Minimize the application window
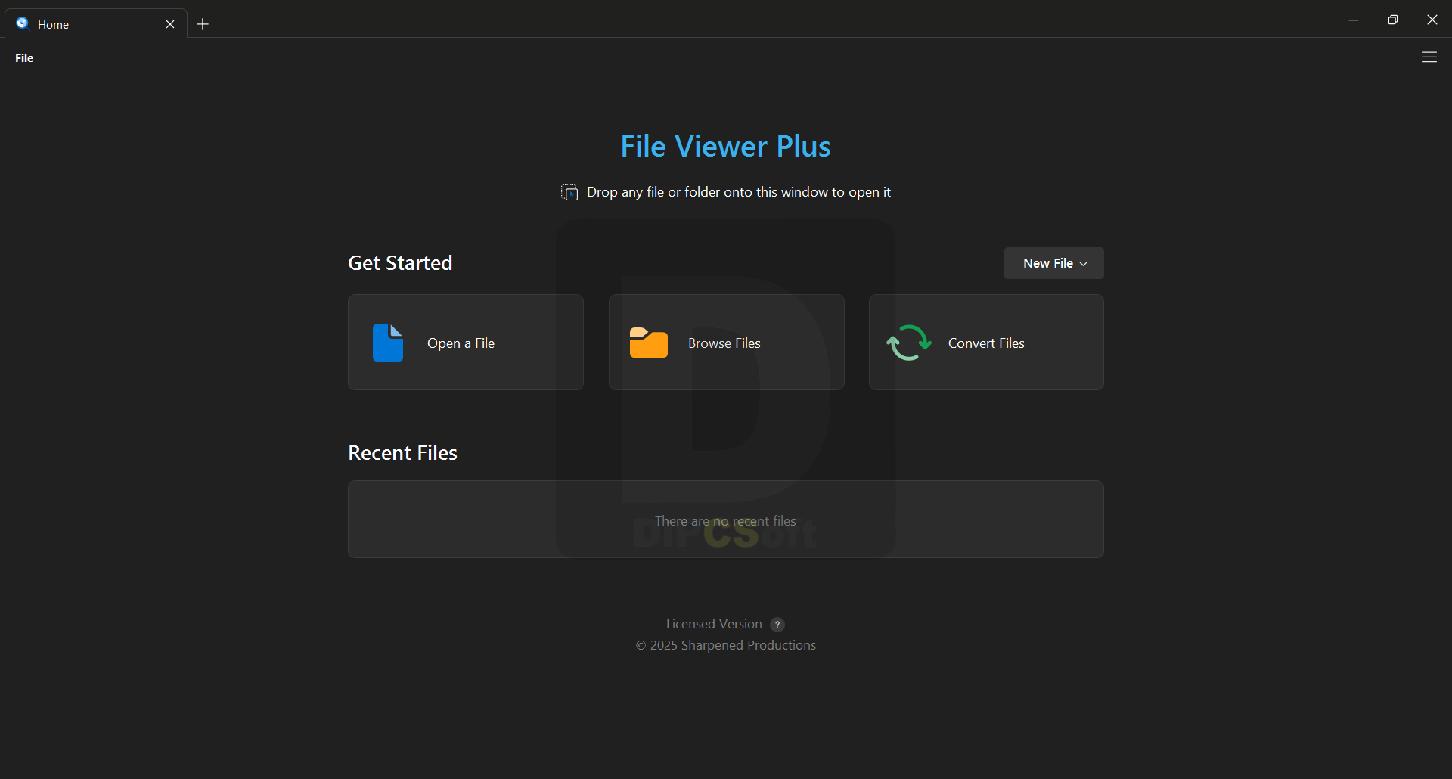 pyautogui.click(x=1354, y=20)
